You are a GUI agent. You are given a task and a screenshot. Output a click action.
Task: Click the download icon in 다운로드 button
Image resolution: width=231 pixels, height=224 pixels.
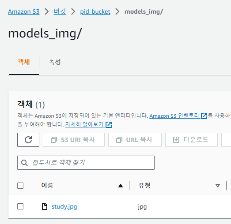(176, 140)
